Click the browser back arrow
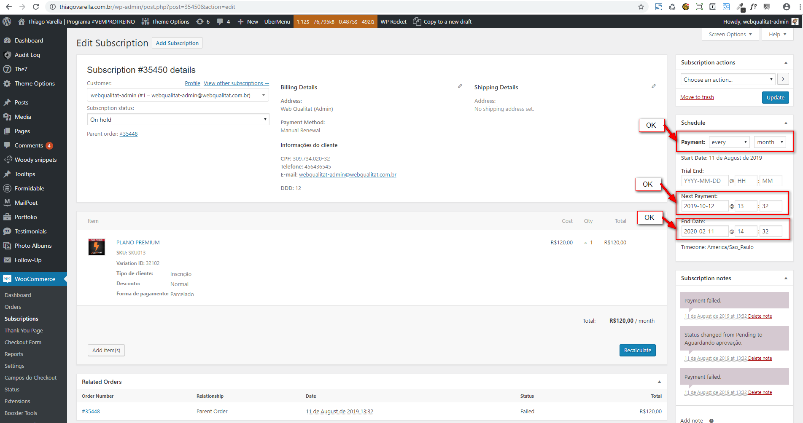This screenshot has height=423, width=803. tap(9, 7)
